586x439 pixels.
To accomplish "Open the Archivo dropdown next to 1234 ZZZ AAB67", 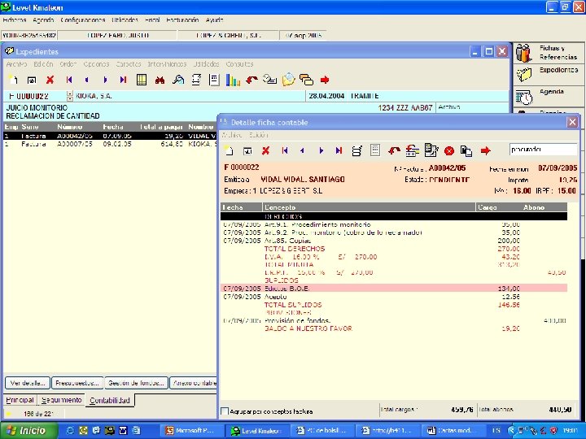I will [x=472, y=107].
